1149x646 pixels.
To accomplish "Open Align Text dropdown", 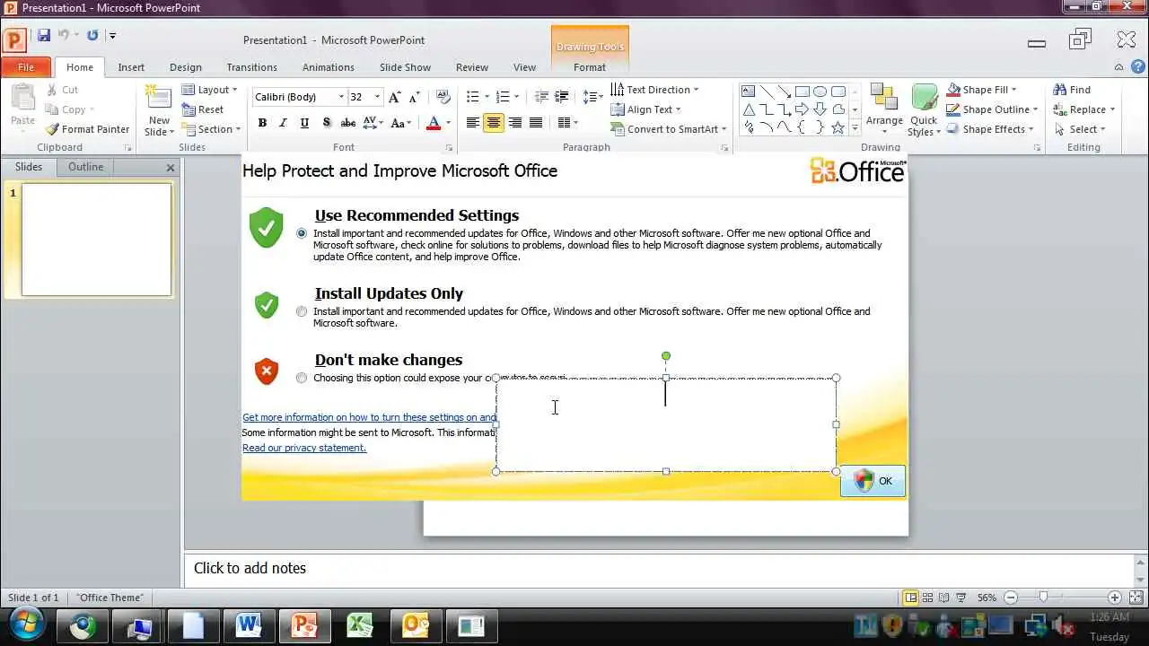I will click(x=645, y=109).
